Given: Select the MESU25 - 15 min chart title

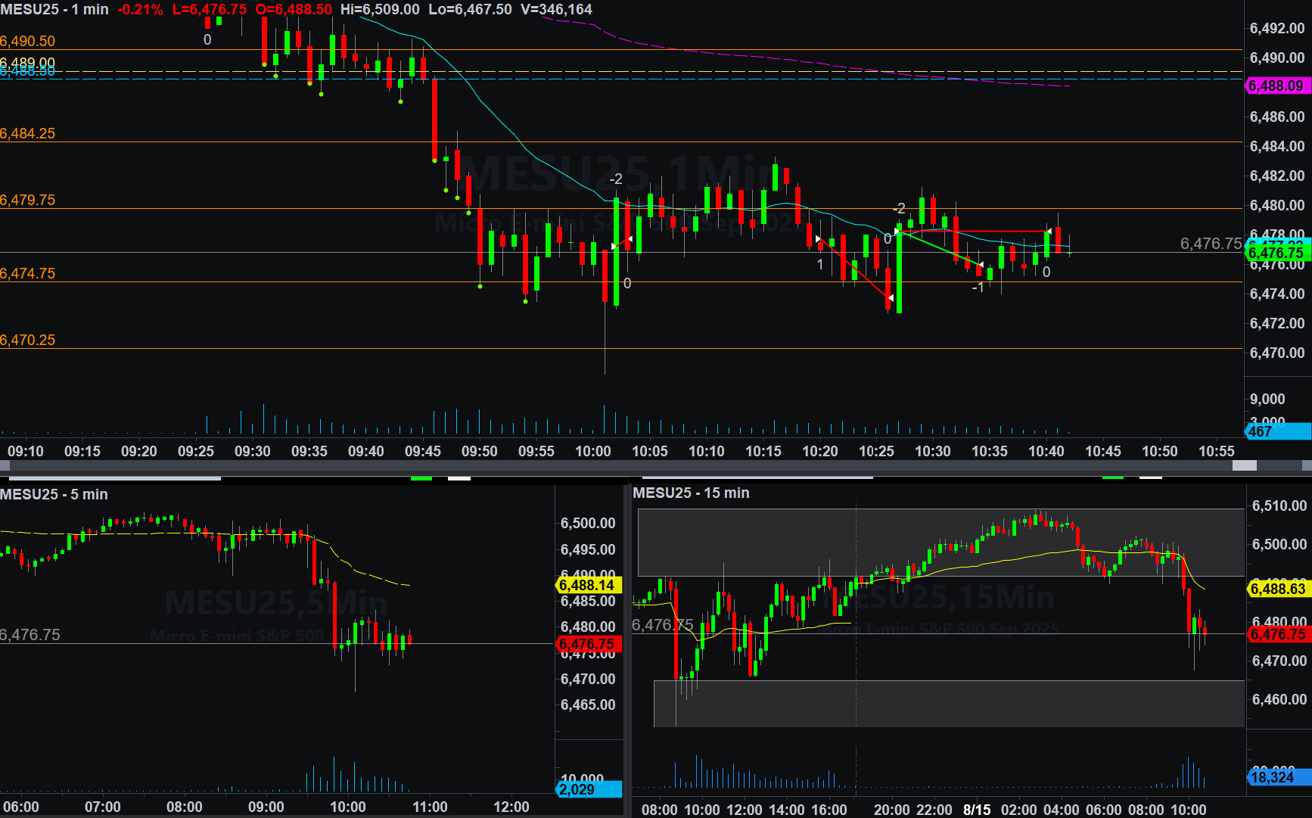Looking at the screenshot, I should coord(691,493).
